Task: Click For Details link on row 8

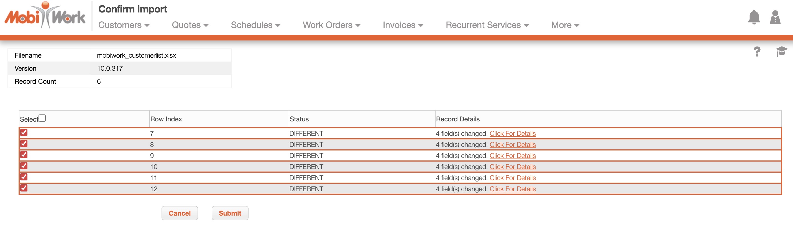Action: pos(513,145)
